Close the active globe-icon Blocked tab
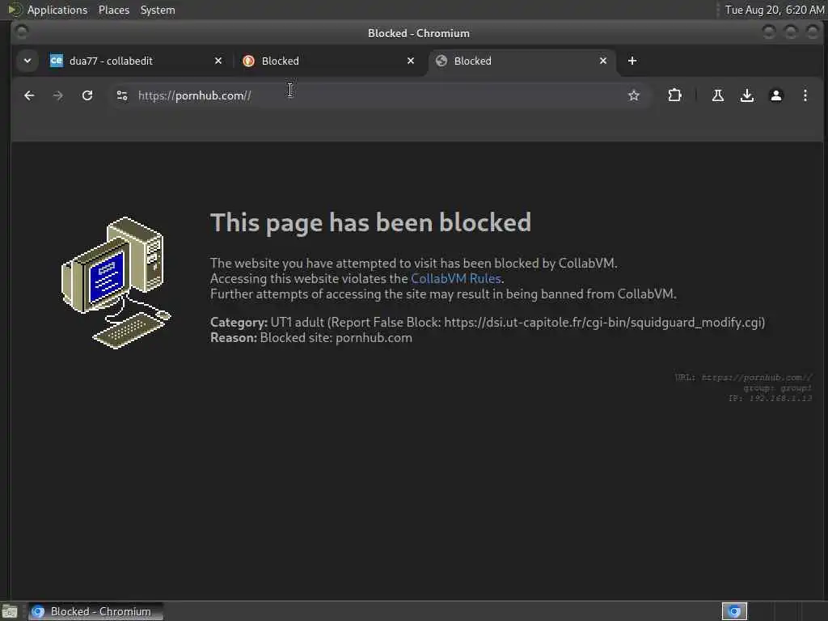 pos(603,61)
